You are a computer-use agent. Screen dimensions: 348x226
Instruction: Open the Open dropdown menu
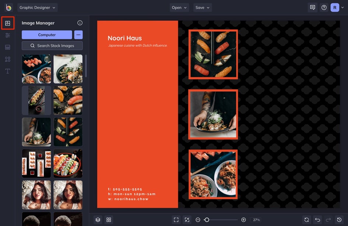(x=179, y=7)
